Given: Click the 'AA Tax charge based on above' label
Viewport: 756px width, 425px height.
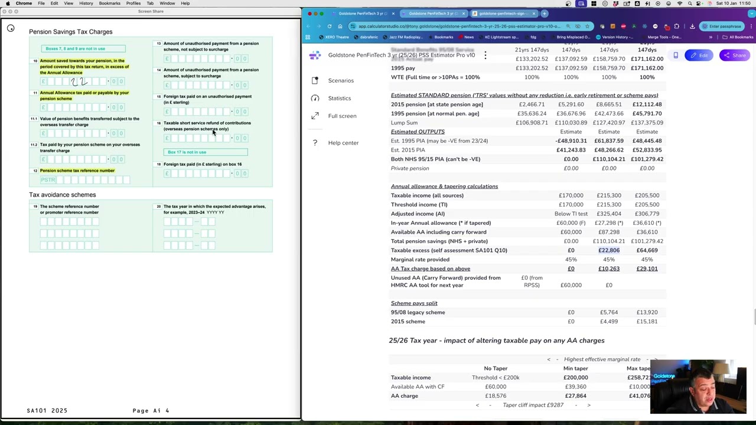Looking at the screenshot, I should 430,269.
